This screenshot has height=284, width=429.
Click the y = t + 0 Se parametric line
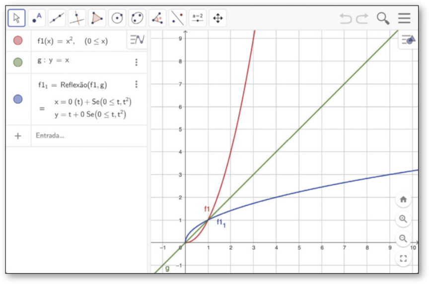click(90, 114)
